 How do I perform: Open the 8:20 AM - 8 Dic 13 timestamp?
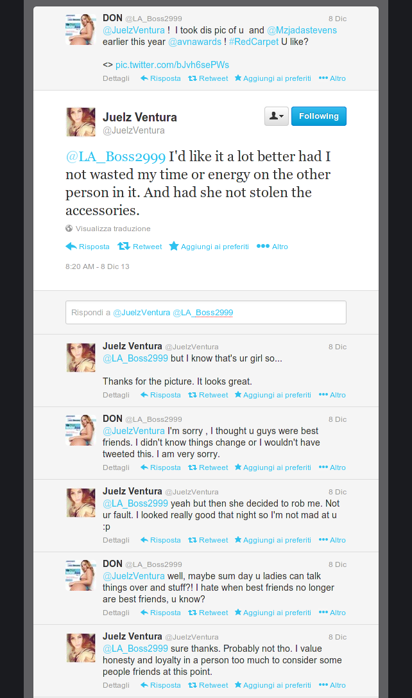(x=98, y=266)
